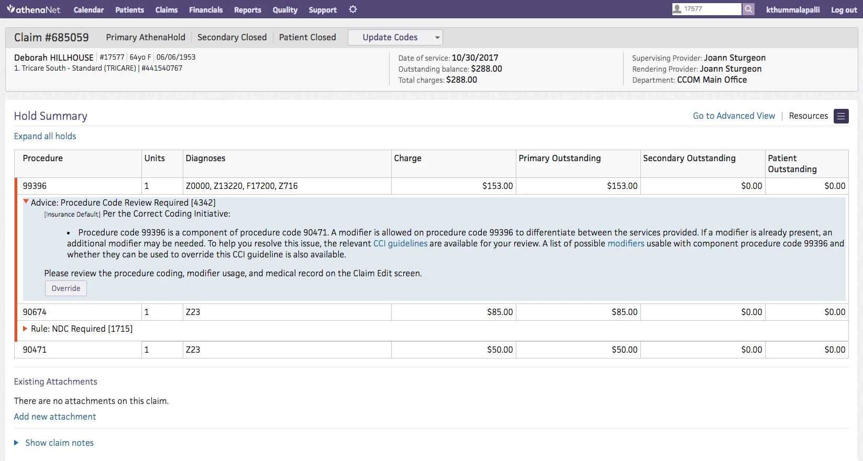This screenshot has height=461, width=863.
Task: Click Expand all holds link
Action: tap(45, 136)
